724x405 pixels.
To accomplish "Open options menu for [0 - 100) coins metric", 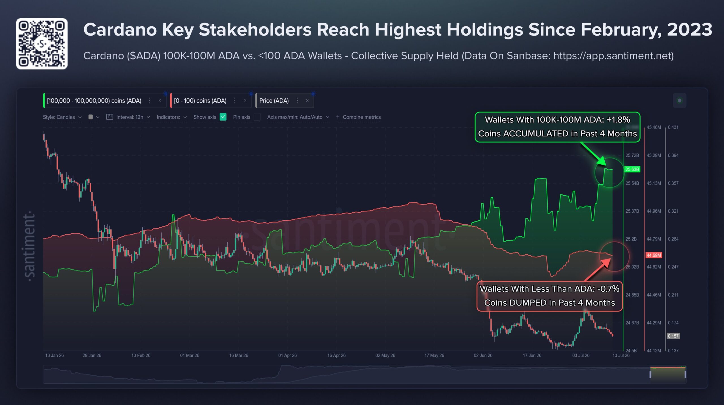I will pos(235,101).
